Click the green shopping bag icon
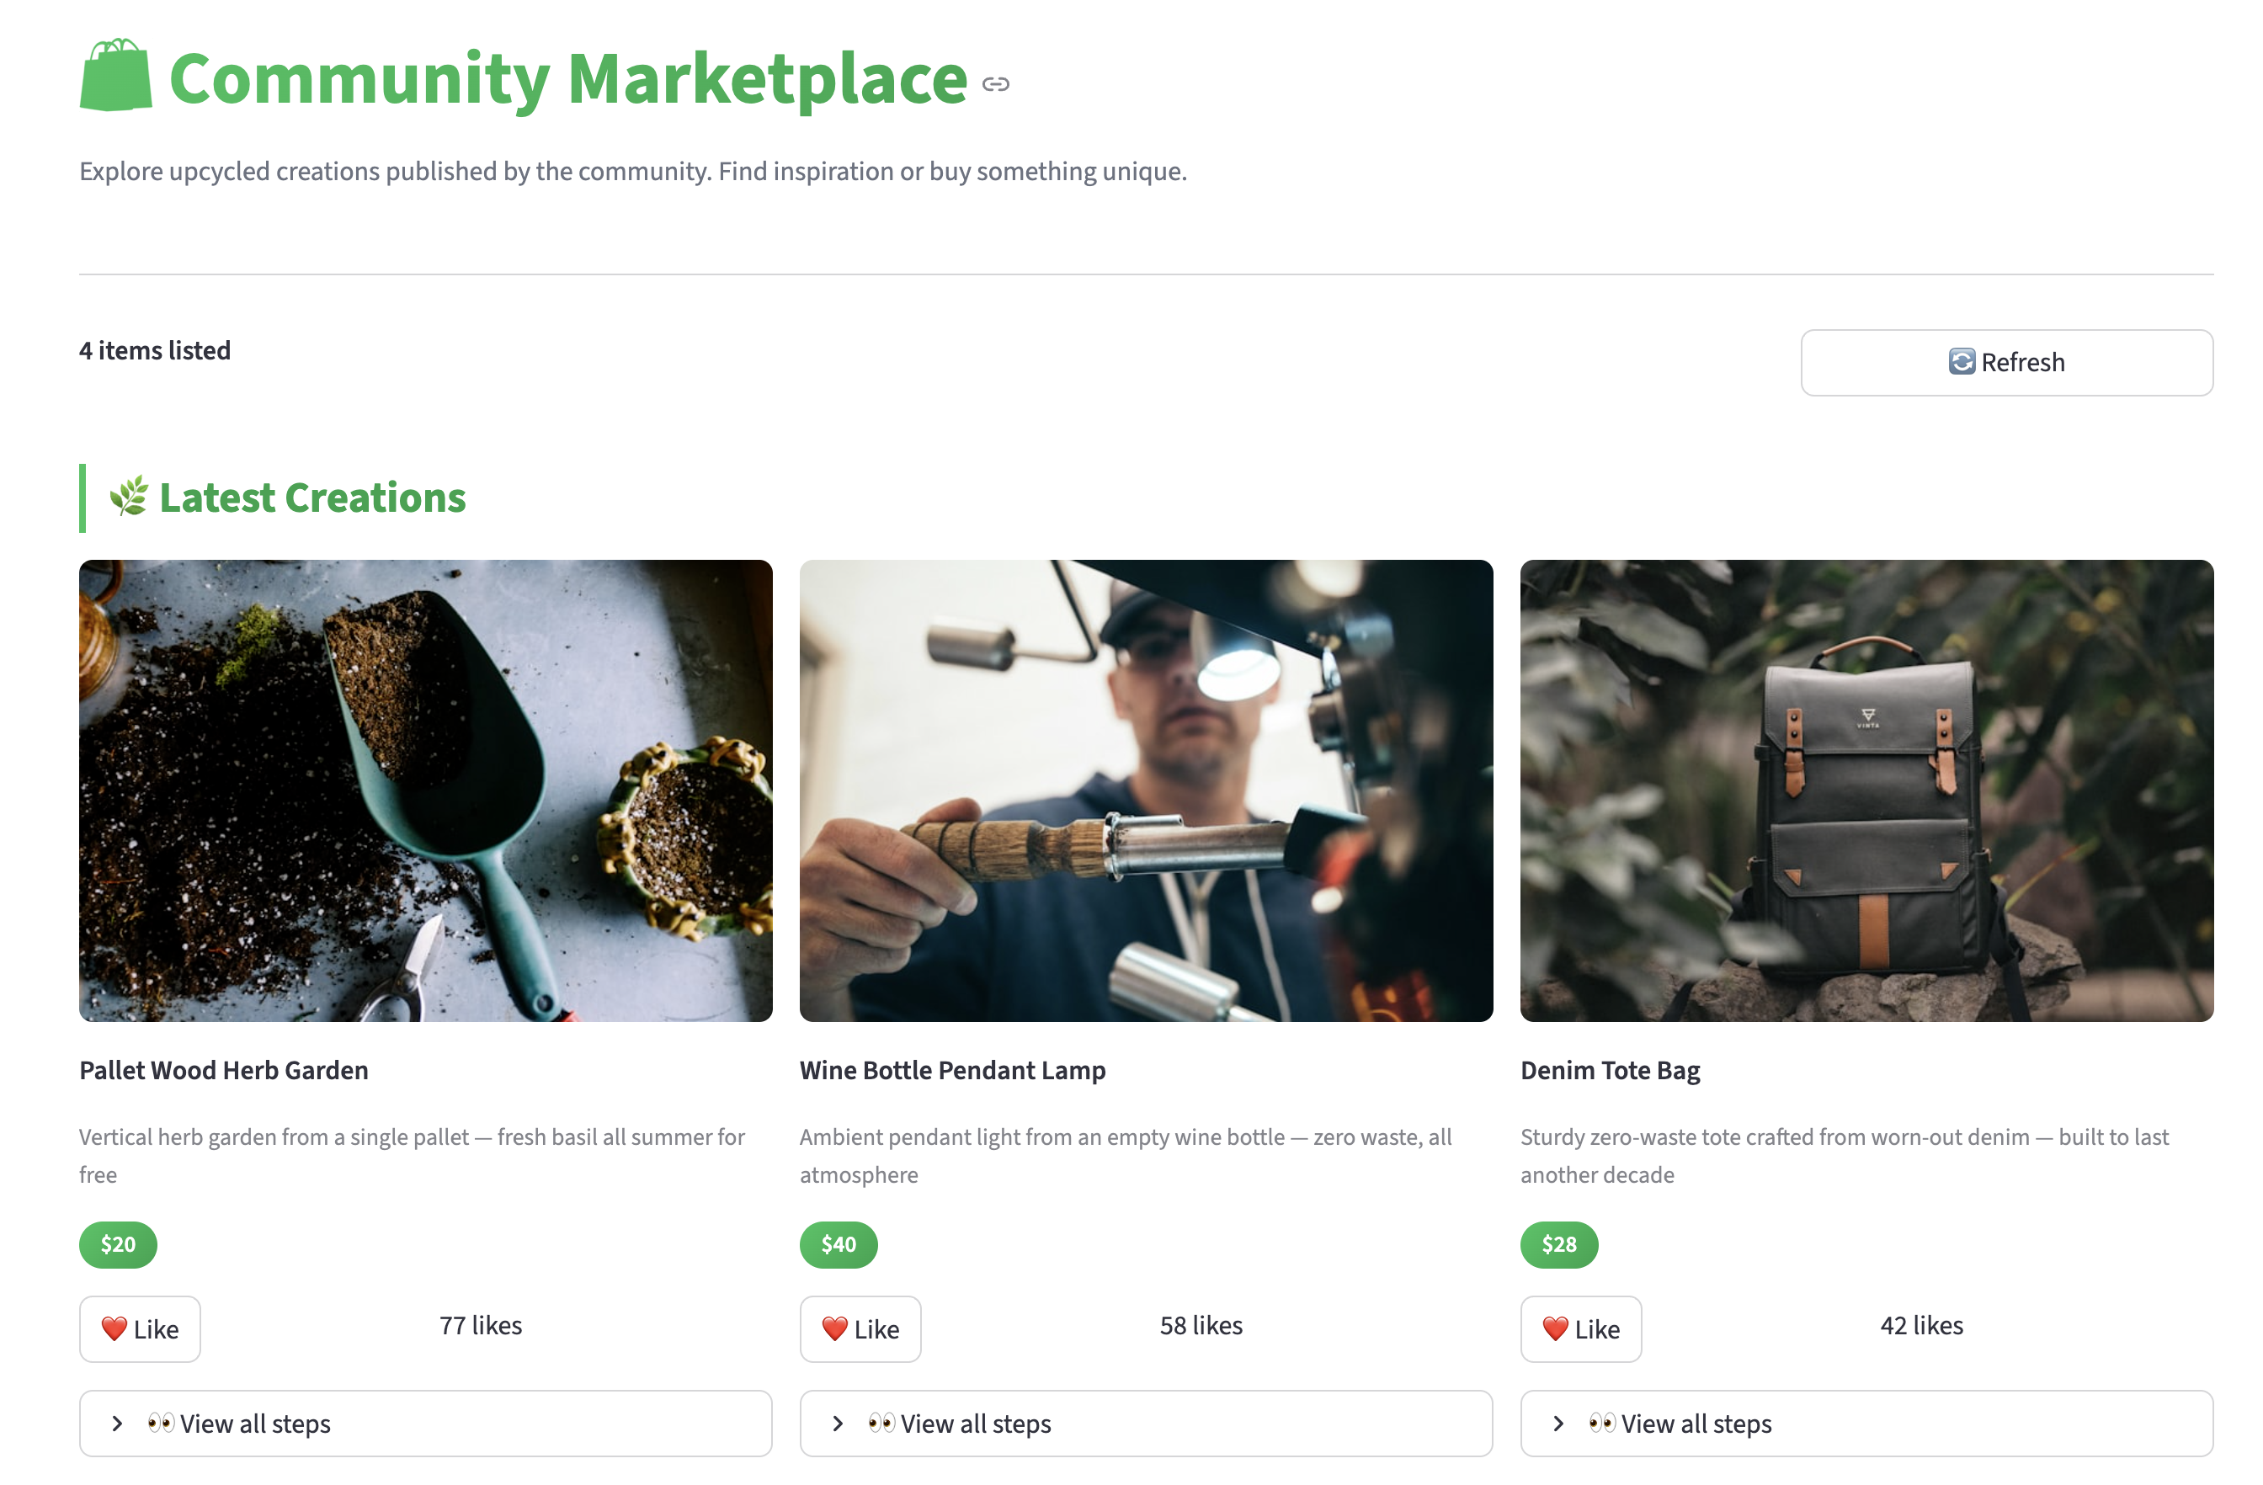 (115, 75)
